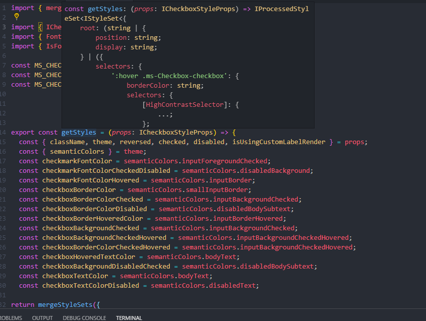This screenshot has height=321, width=426.
Task: Click disabledBackground property
Action: coord(275,170)
